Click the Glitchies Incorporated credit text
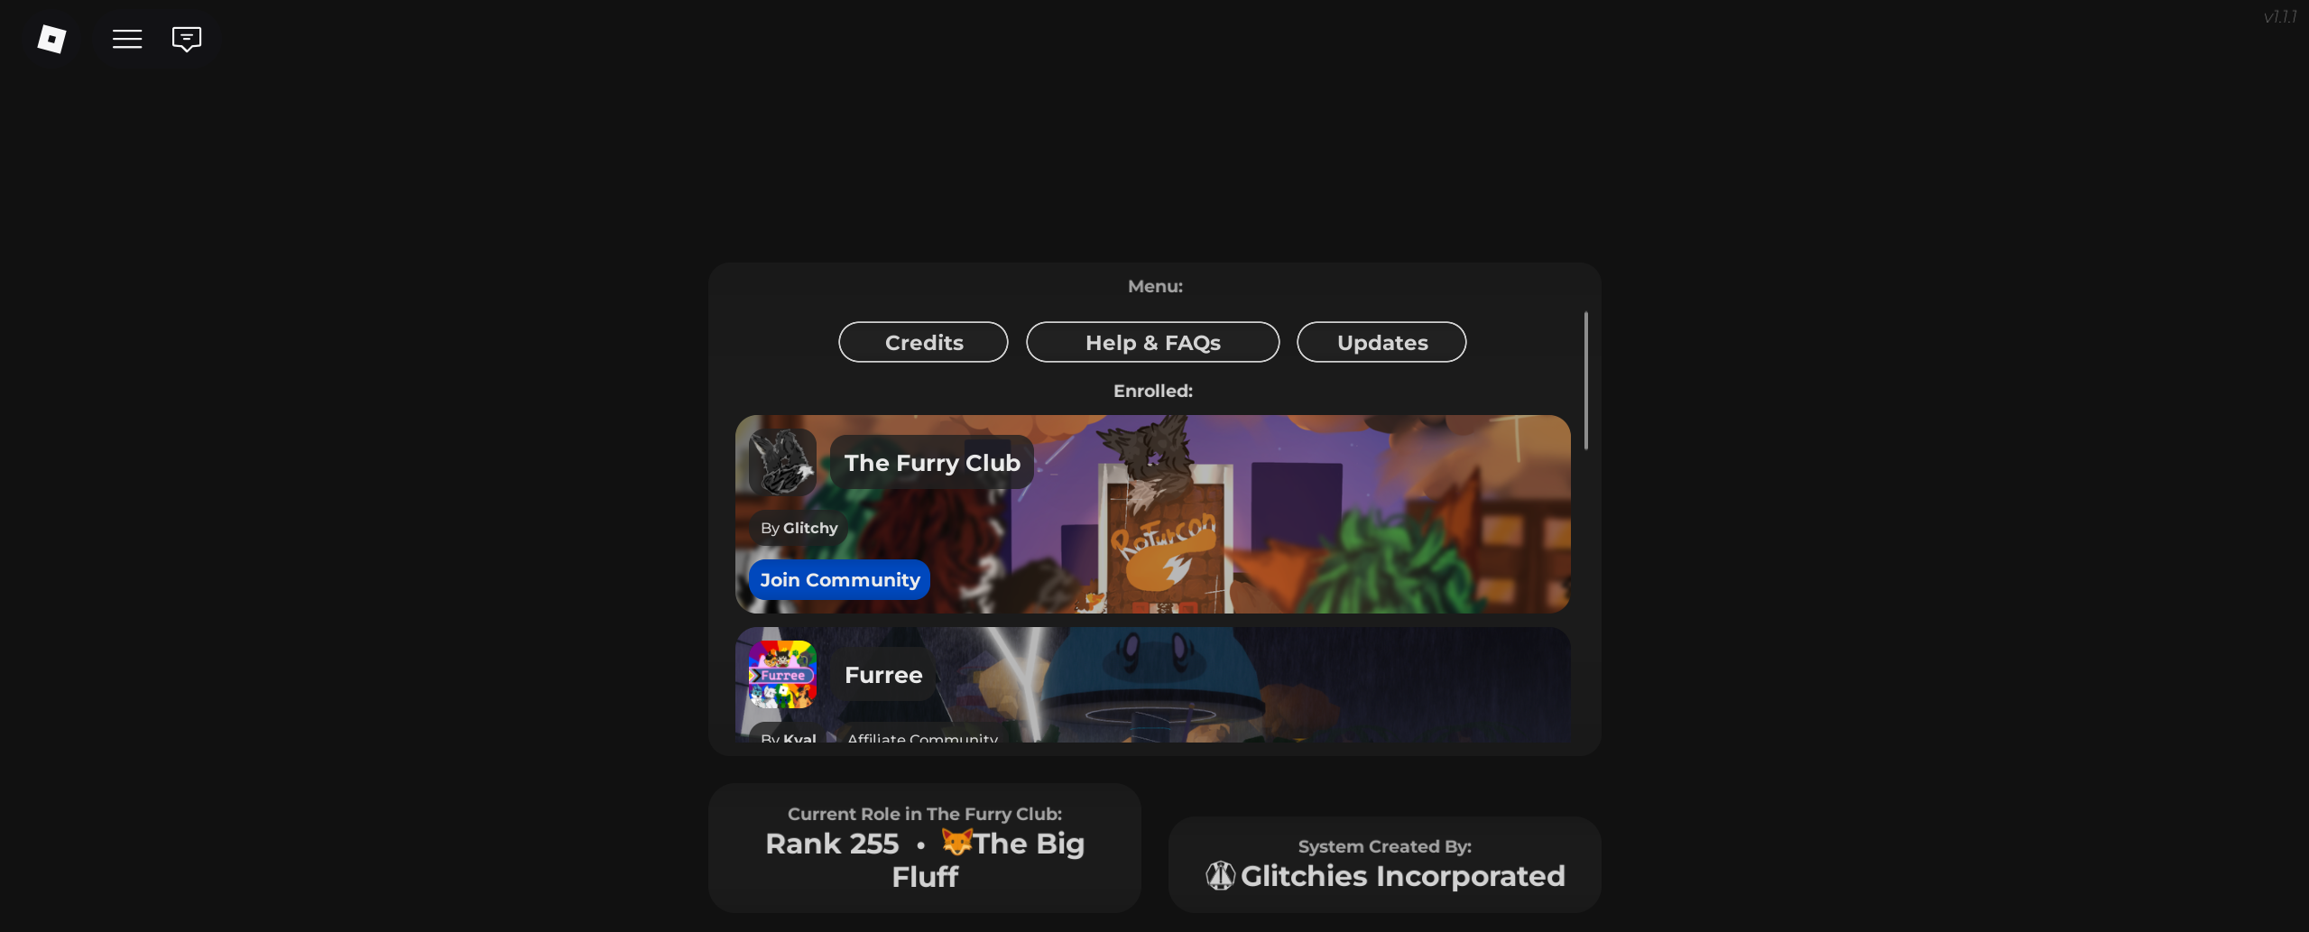 1402,875
